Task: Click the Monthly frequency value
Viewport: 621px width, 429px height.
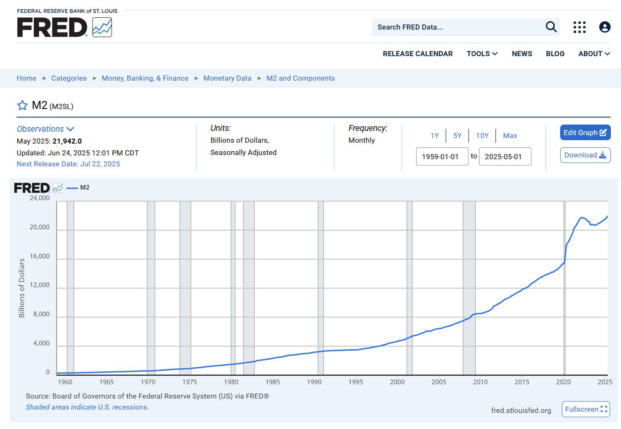Action: [x=362, y=140]
